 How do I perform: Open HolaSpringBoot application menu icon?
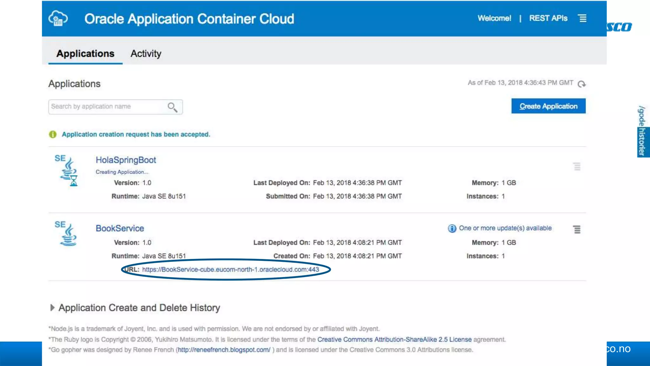pos(577,166)
